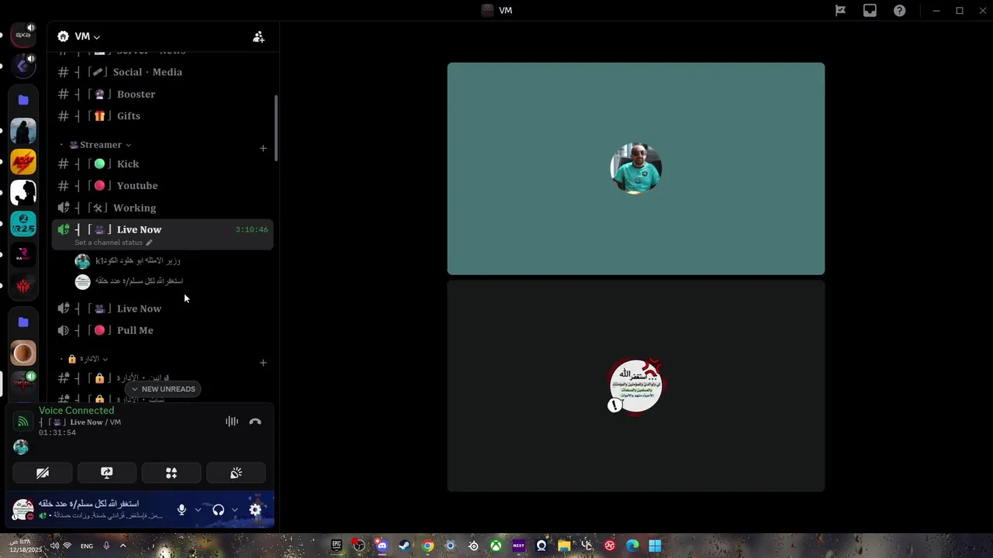Join the Pull Me voice channel
Viewport: 993px width, 558px height.
pyautogui.click(x=162, y=330)
